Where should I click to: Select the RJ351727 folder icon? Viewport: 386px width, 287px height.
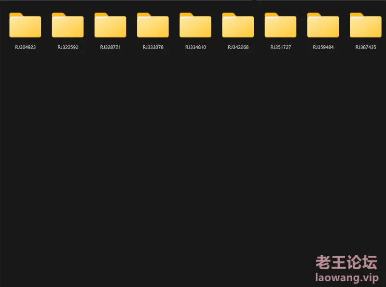[281, 25]
